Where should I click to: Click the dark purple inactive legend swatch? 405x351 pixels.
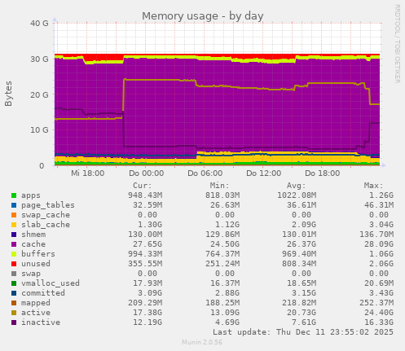[x=14, y=322]
